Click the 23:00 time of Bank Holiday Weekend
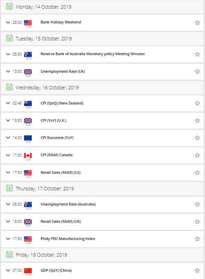 click(x=17, y=22)
